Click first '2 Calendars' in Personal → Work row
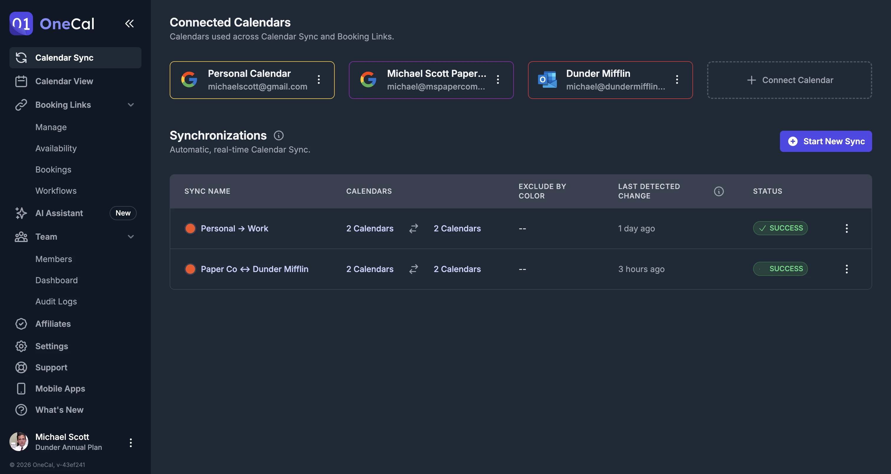This screenshot has height=474, width=891. (x=370, y=228)
